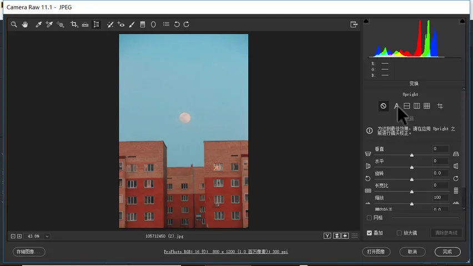
Task: Select the Spot Removal tool
Action: [x=110, y=24]
